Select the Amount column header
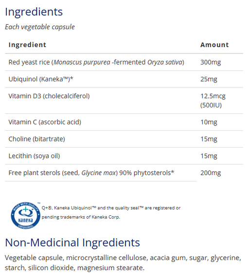Screen dimensions: 249x277 (214, 45)
